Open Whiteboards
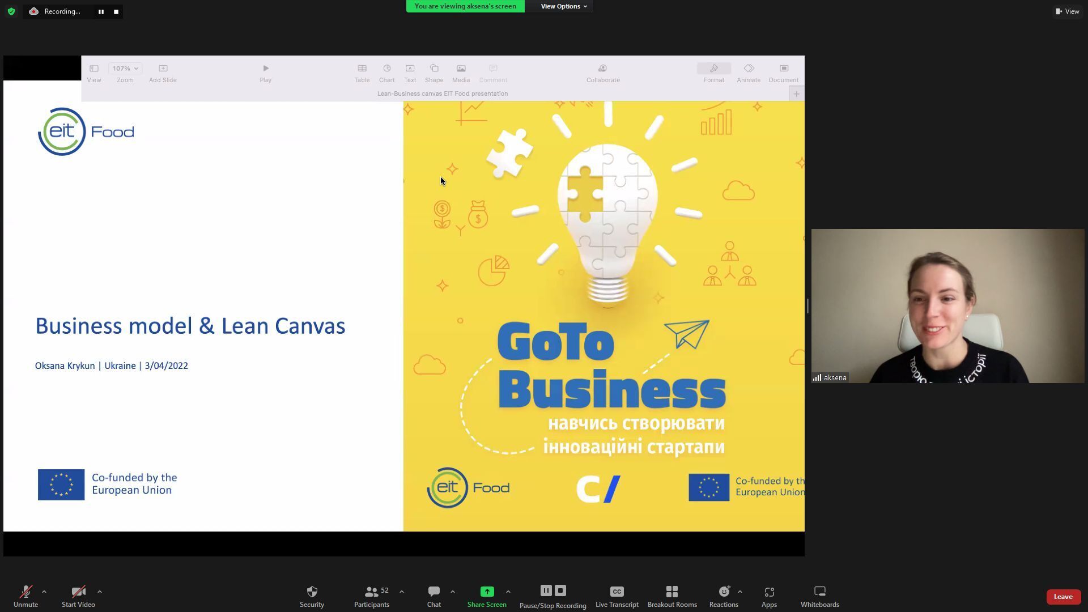This screenshot has height=612, width=1088. (820, 597)
